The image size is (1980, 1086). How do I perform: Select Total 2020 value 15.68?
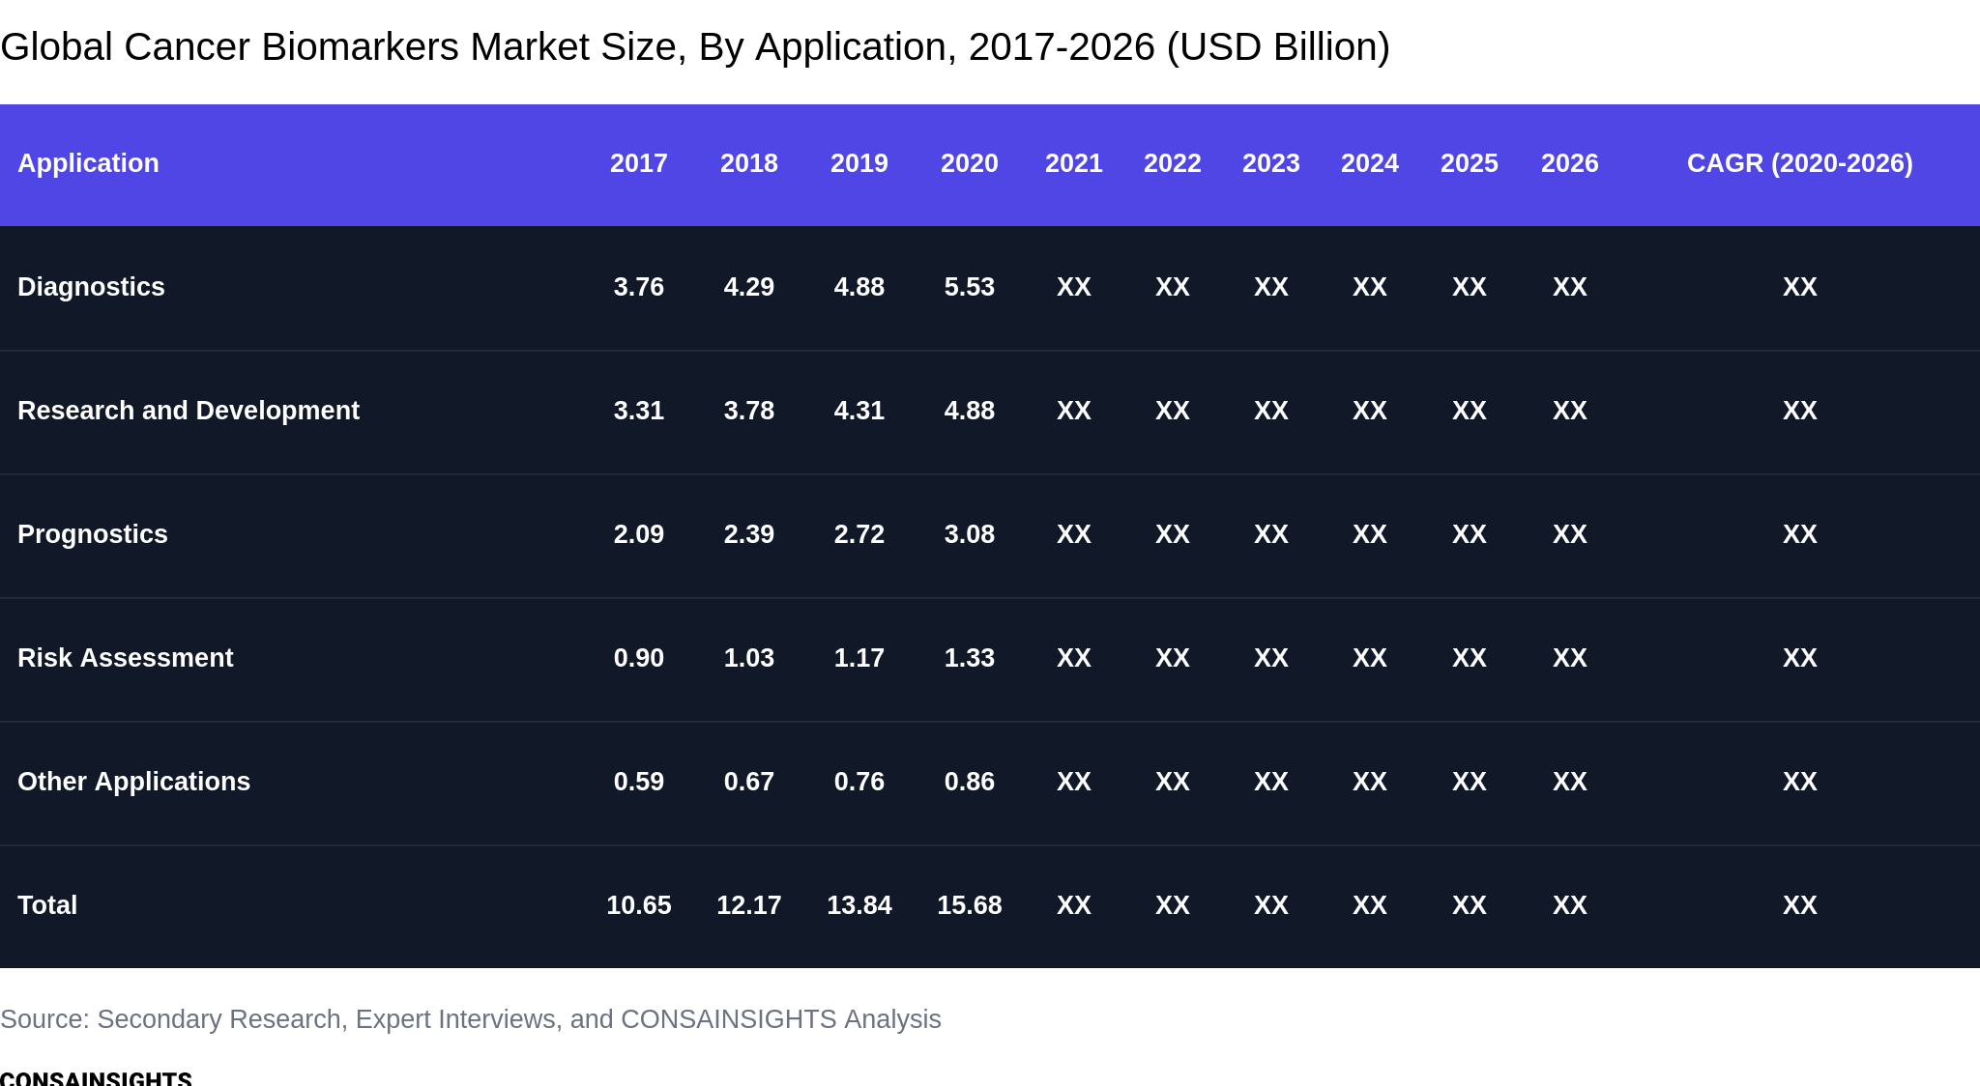click(970, 905)
